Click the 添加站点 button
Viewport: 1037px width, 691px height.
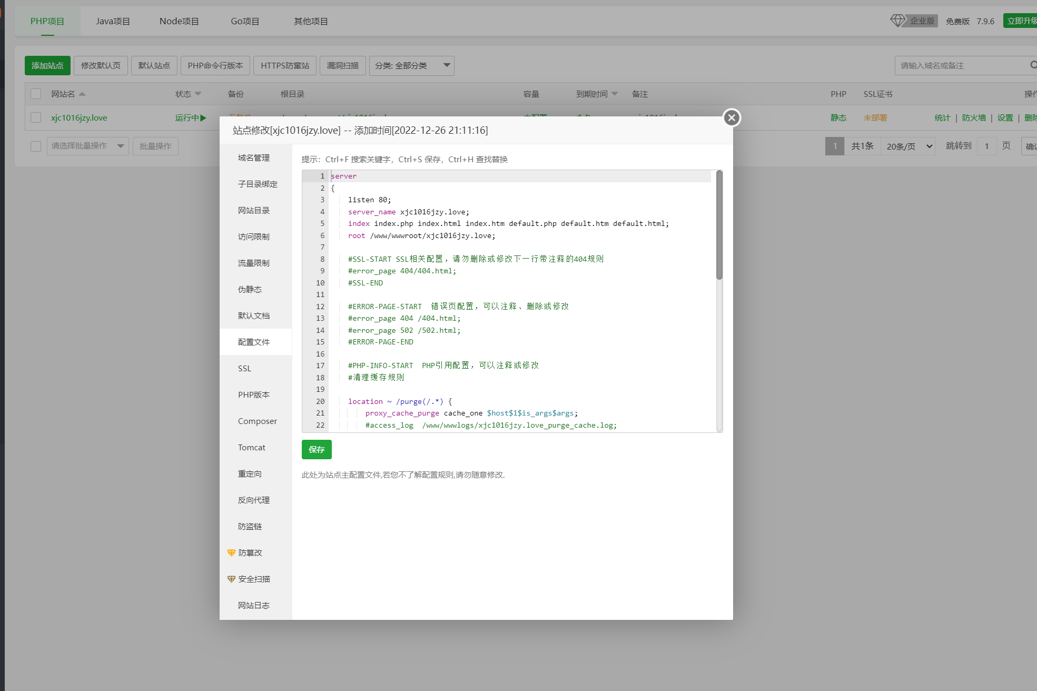47,65
